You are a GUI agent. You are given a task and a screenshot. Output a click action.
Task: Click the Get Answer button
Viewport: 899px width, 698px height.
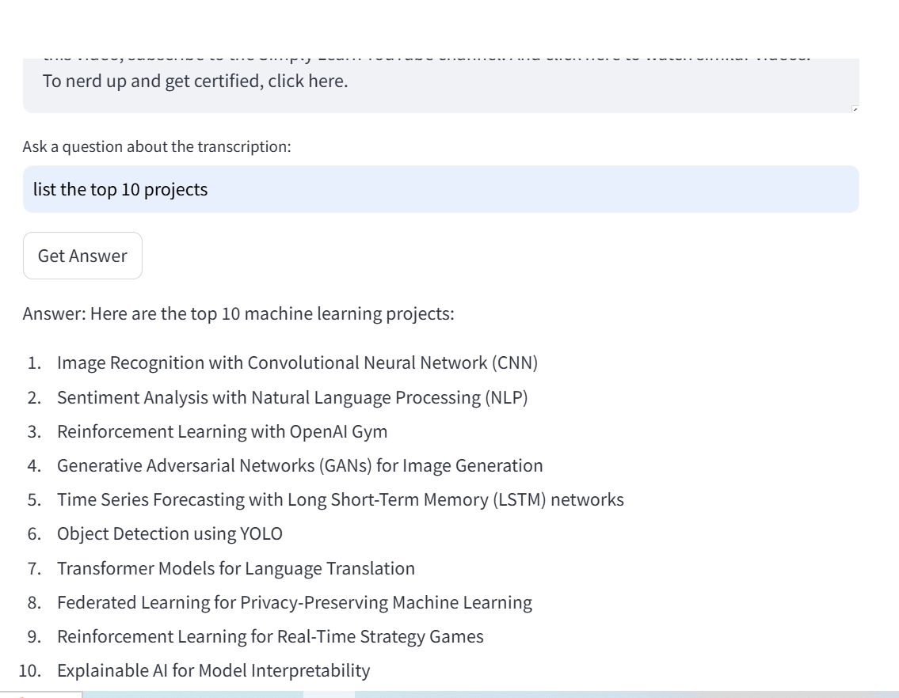pos(82,256)
